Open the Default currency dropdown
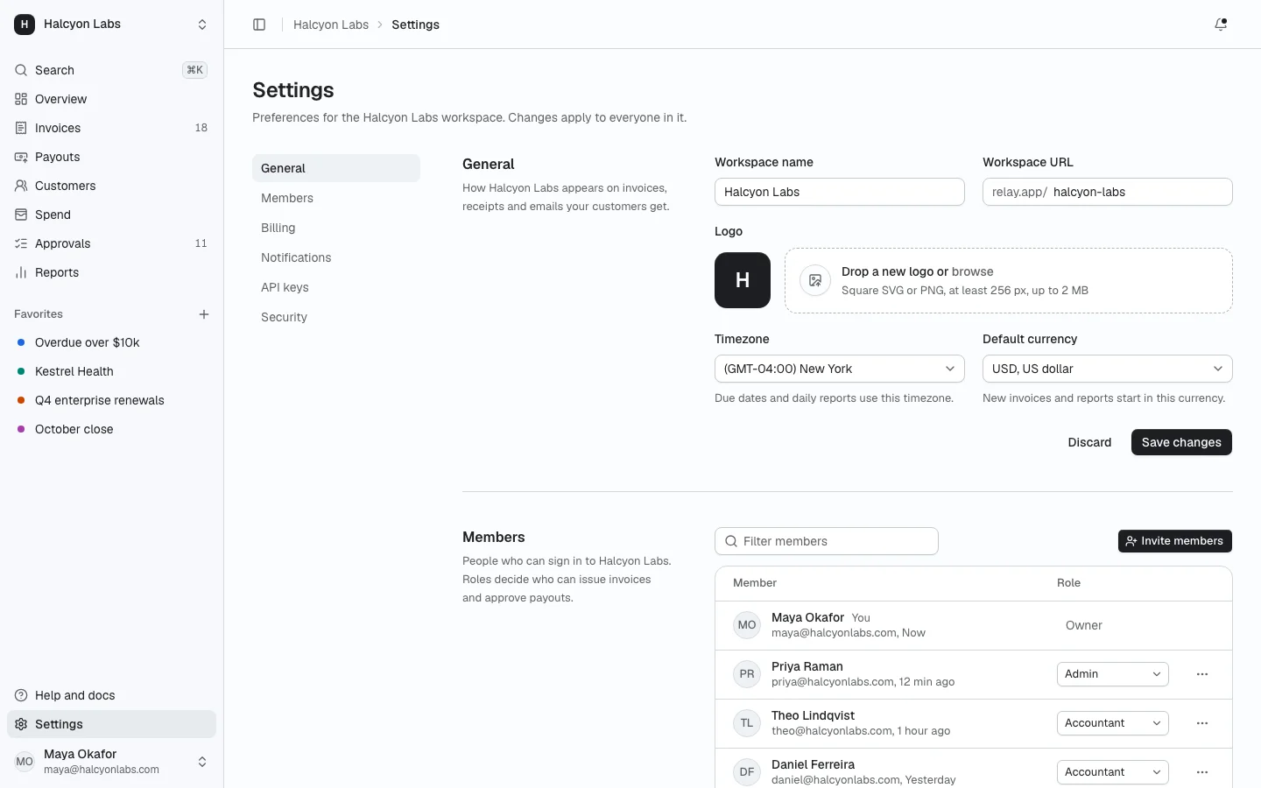Viewport: 1261px width, 788px height. point(1108,369)
